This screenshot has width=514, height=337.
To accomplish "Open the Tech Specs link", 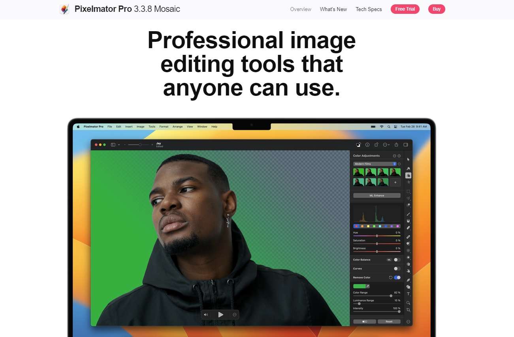I will (x=369, y=9).
